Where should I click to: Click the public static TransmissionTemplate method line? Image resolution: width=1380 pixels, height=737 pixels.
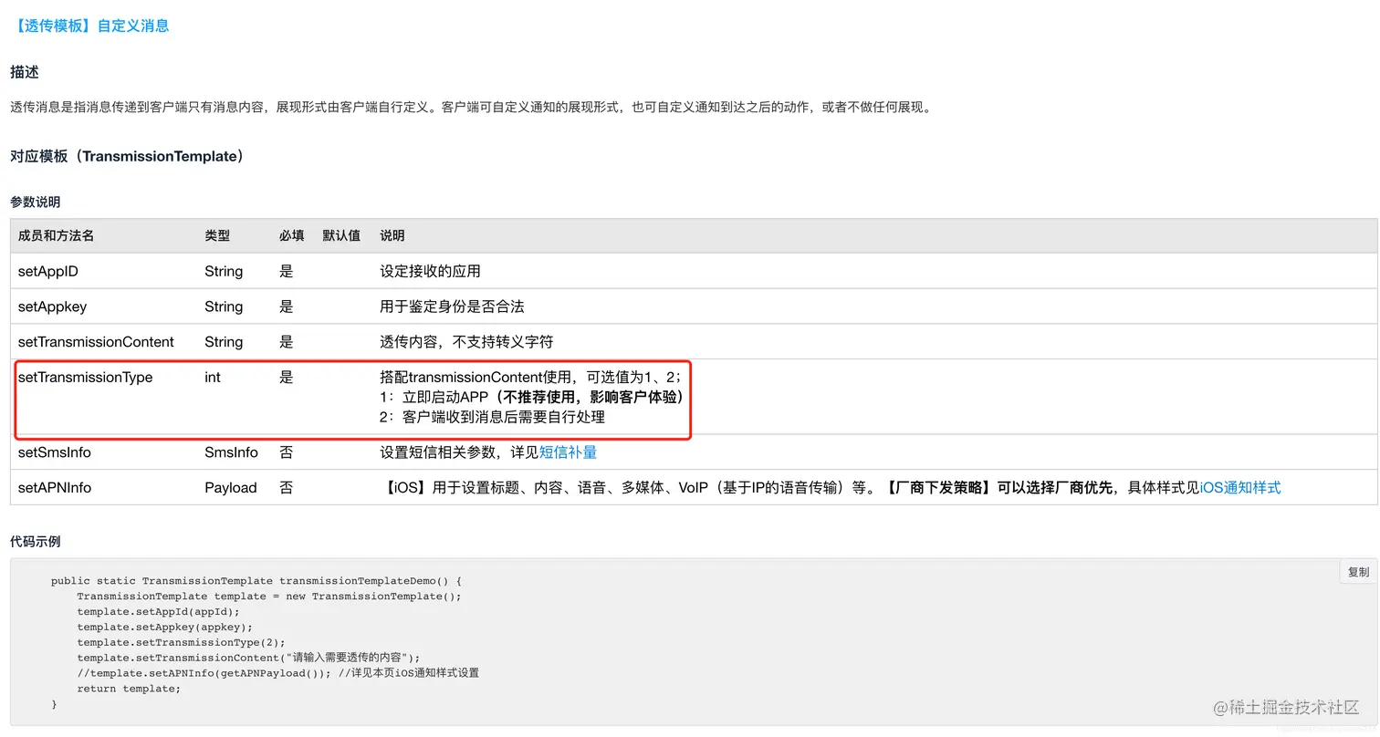[x=257, y=580]
